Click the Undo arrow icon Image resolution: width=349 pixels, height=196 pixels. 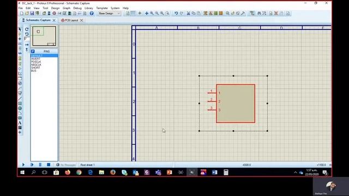pyautogui.click(x=176, y=13)
